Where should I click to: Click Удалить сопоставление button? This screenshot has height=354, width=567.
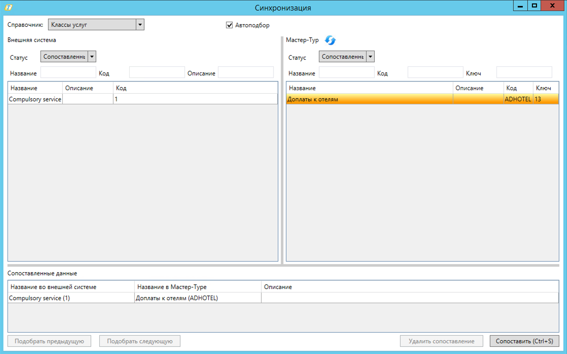[x=441, y=341]
